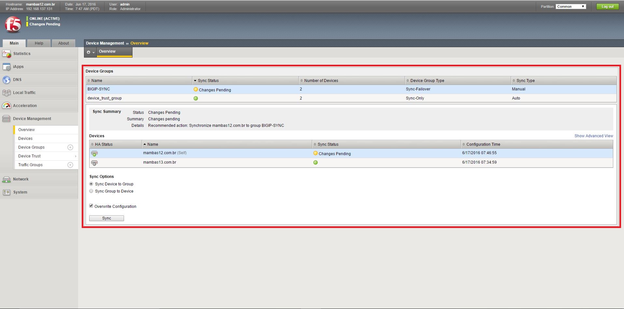Open the gear settings dropdown menu
This screenshot has width=624, height=309.
point(90,52)
